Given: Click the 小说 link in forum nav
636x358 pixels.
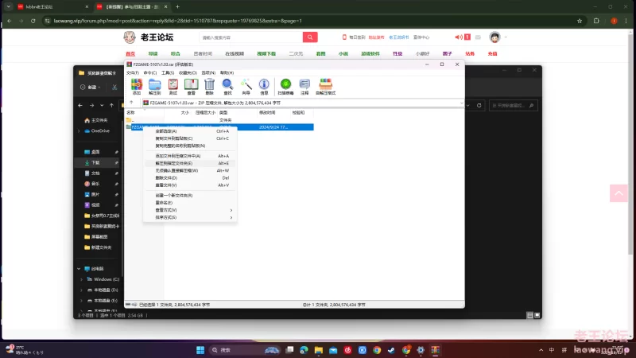Looking at the screenshot, I should [x=343, y=53].
